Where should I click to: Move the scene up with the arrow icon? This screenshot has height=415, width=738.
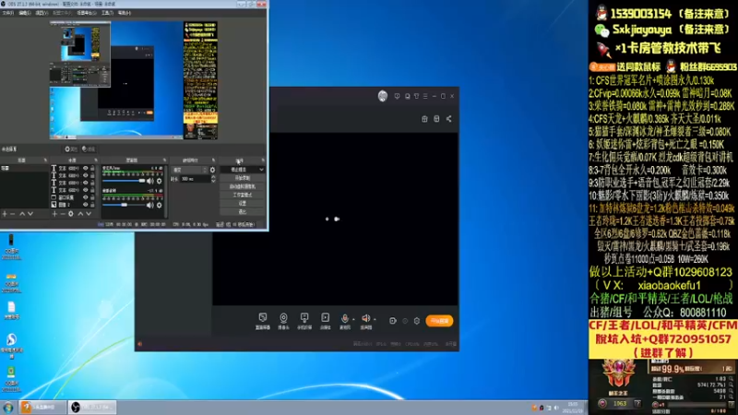(x=21, y=214)
